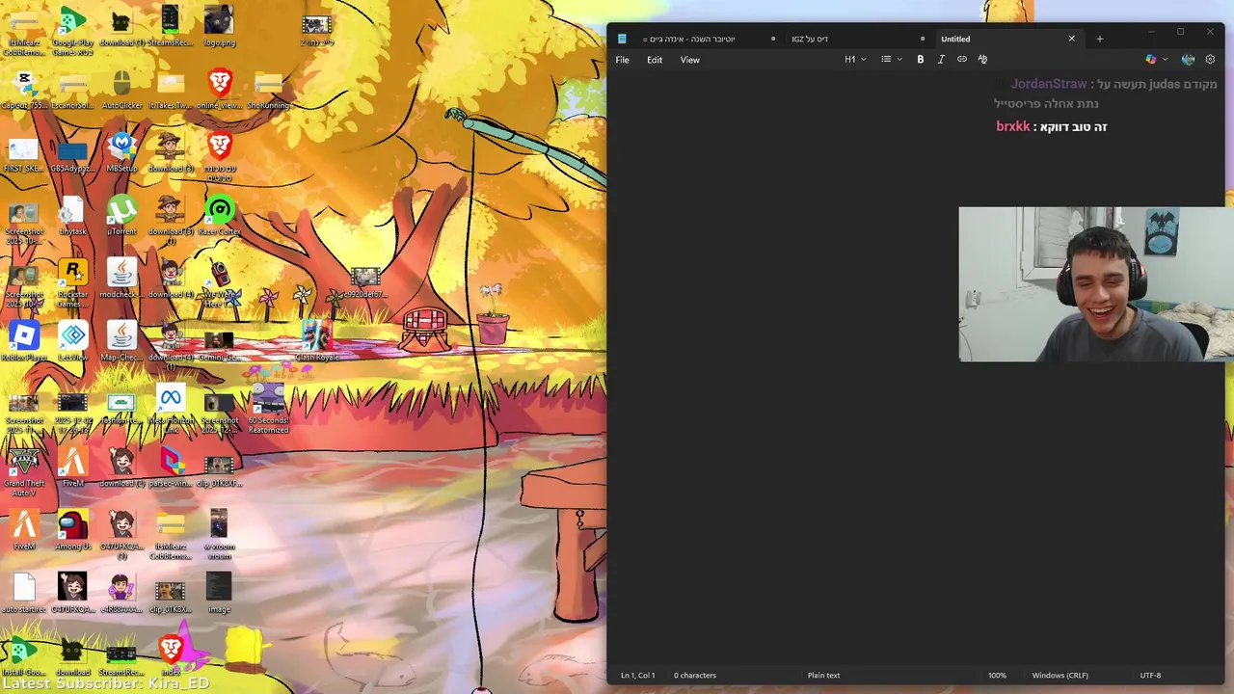
Task: Insert a link using the Notepad link icon
Action: pyautogui.click(x=961, y=60)
